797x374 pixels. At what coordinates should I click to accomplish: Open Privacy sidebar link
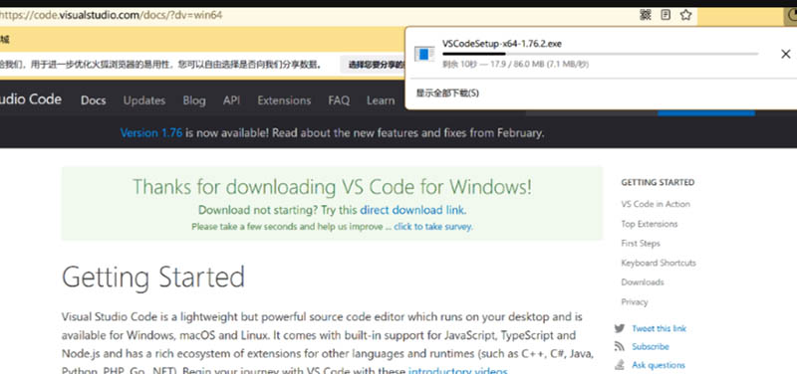635,302
